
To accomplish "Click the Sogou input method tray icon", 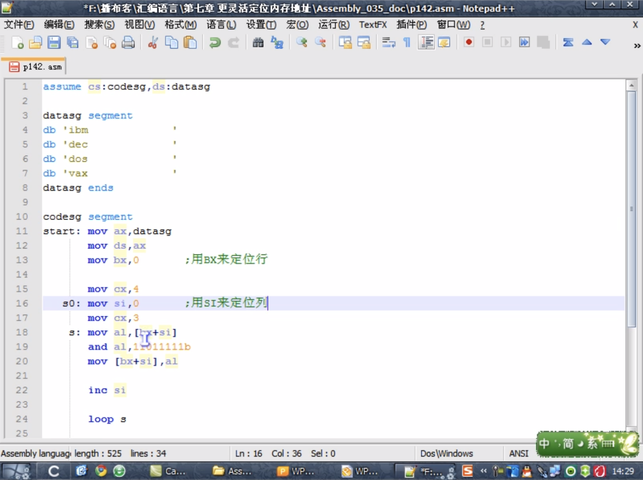I will [467, 471].
